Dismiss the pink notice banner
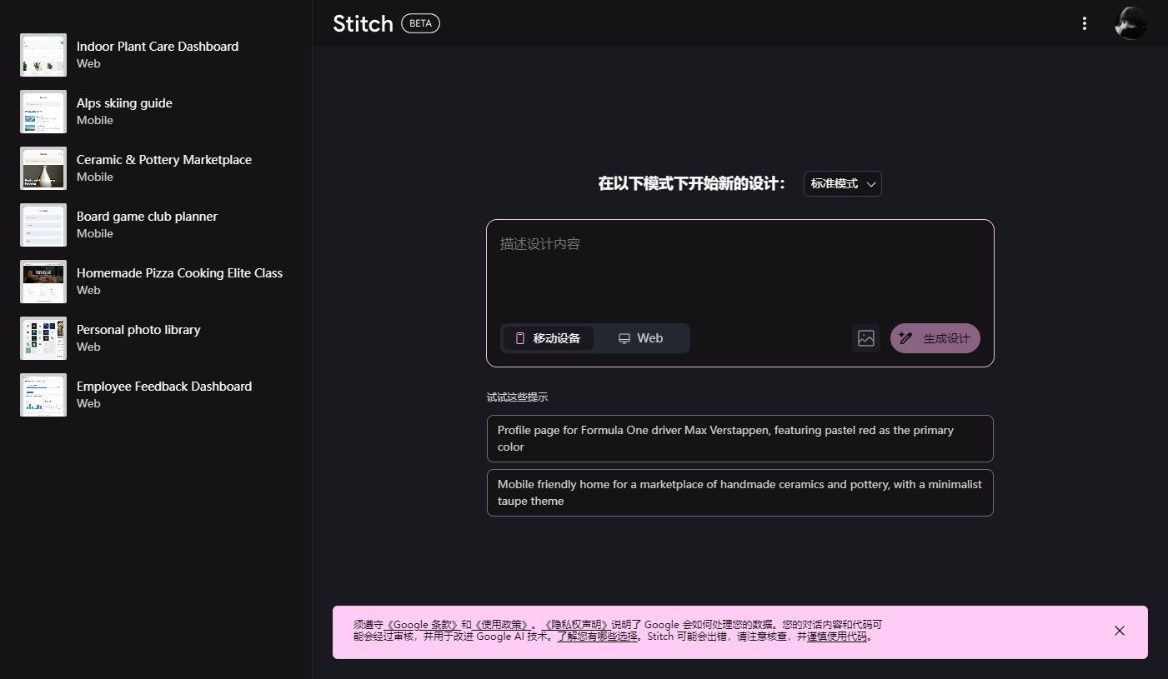This screenshot has height=679, width=1168. click(1120, 631)
